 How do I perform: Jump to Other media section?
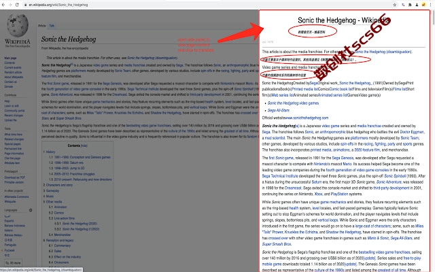pos(54,202)
